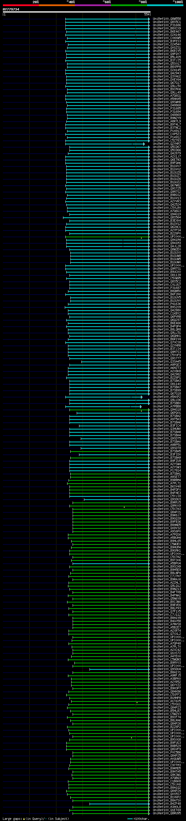Select the hit label UniRef100_Q84P24
Viewport: 186px width, 821px height.
coord(167,791)
